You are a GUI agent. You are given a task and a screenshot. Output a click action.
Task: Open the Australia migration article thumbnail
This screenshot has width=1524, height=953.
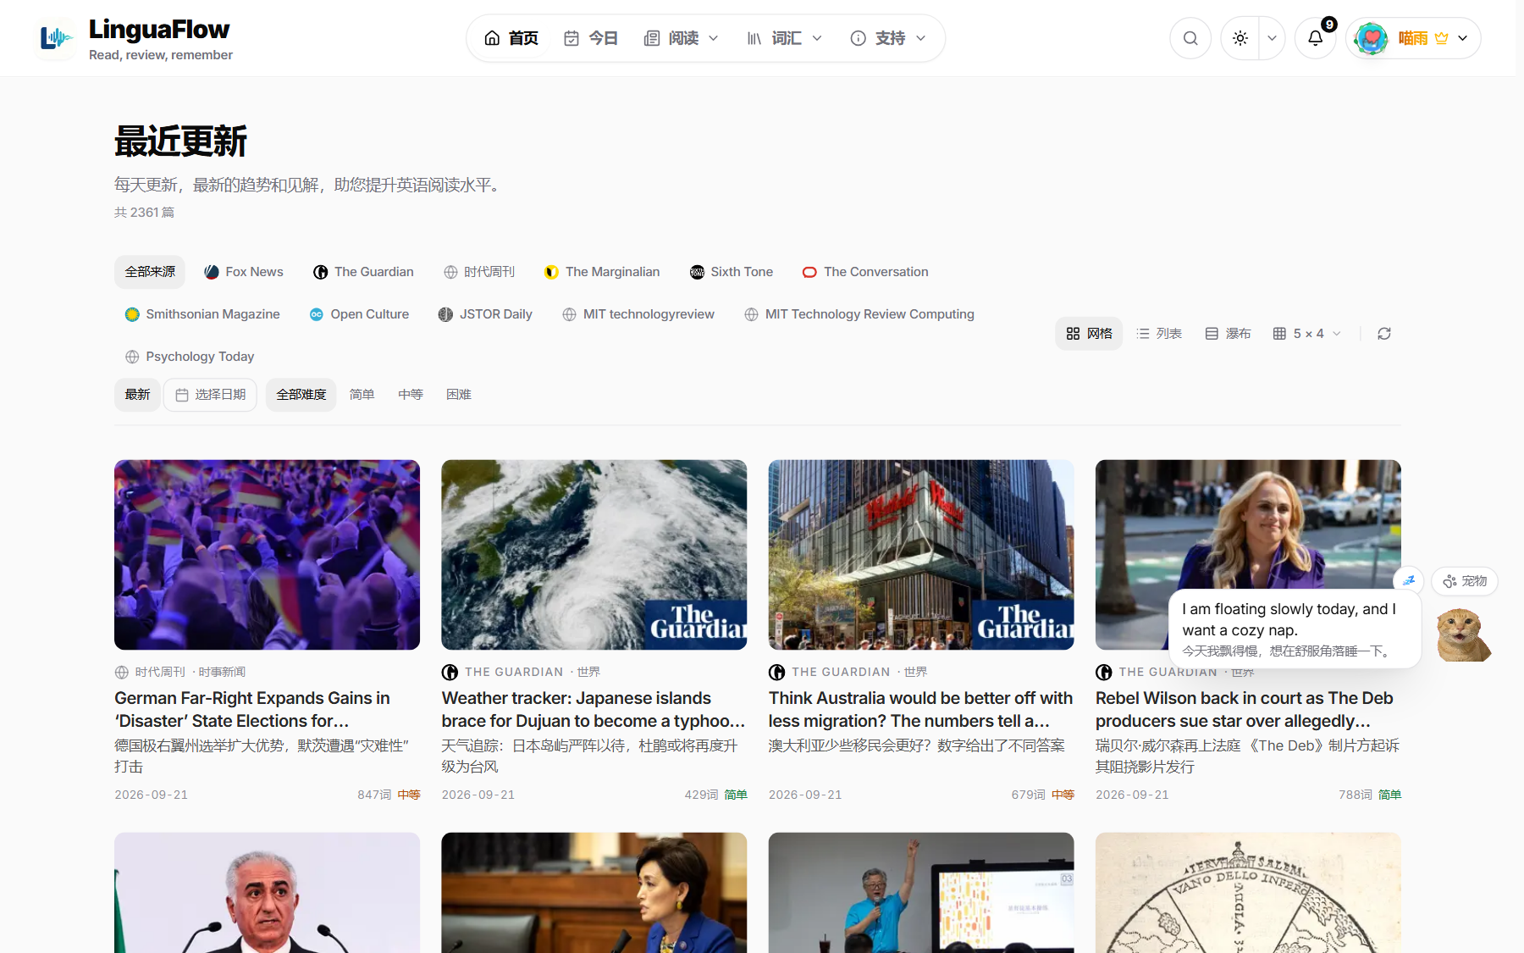[921, 555]
